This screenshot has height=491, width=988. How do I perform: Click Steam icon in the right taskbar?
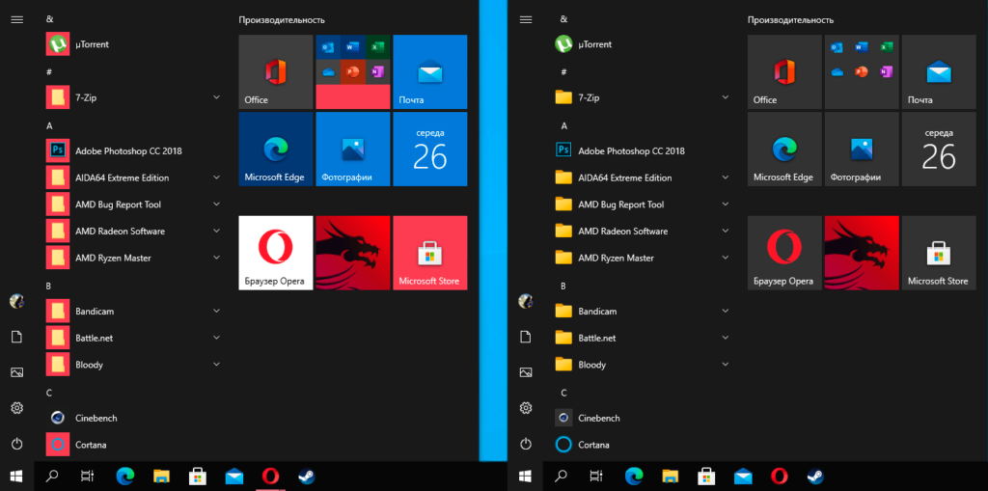click(x=815, y=477)
